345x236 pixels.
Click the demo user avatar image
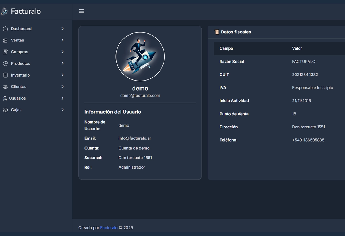(140, 56)
